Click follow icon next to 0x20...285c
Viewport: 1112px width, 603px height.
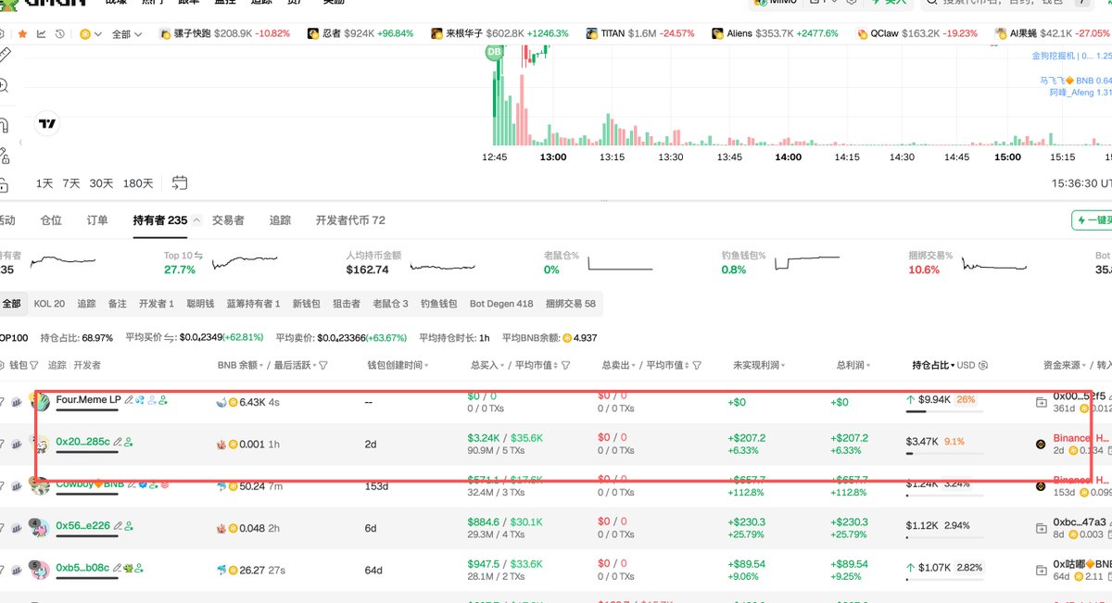click(x=129, y=444)
